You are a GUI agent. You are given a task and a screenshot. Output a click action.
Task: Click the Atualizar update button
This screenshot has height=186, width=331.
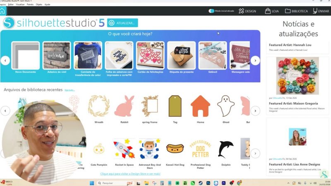click(x=122, y=23)
